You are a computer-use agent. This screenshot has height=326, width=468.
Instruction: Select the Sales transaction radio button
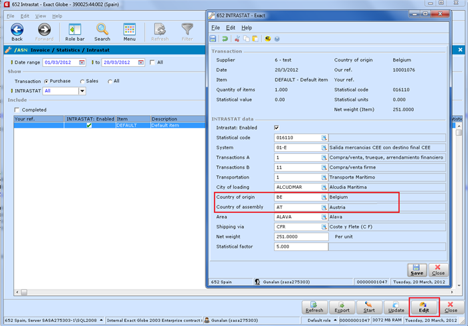coord(82,81)
